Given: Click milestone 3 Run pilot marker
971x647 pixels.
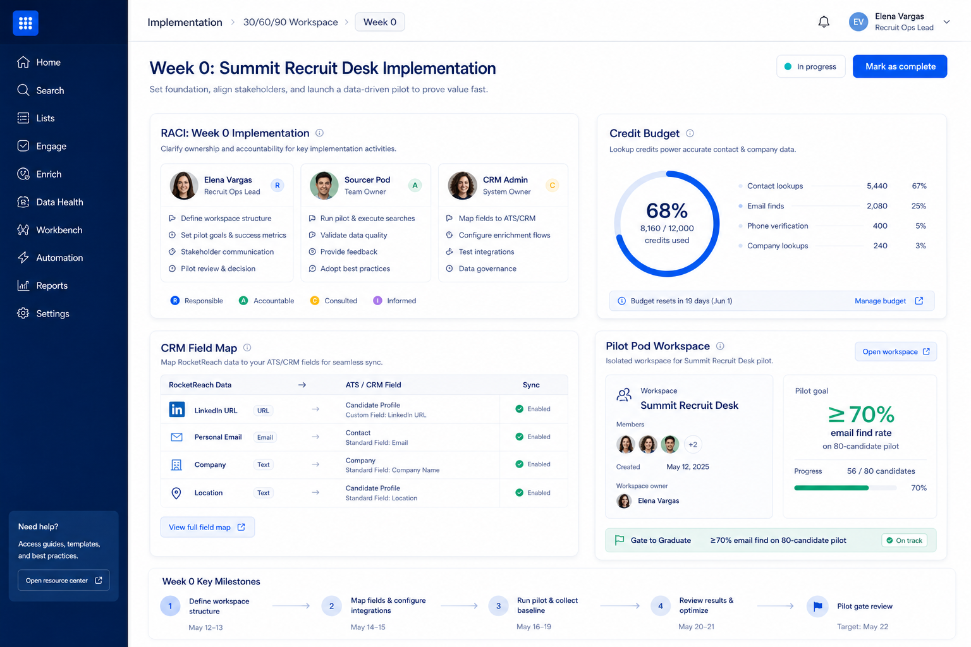Looking at the screenshot, I should [x=499, y=606].
